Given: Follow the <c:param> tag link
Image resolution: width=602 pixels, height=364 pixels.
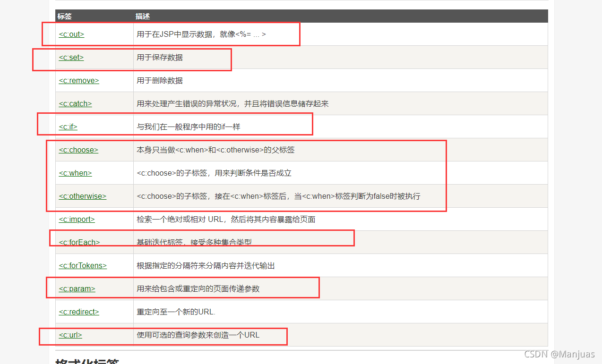Looking at the screenshot, I should pyautogui.click(x=77, y=289).
